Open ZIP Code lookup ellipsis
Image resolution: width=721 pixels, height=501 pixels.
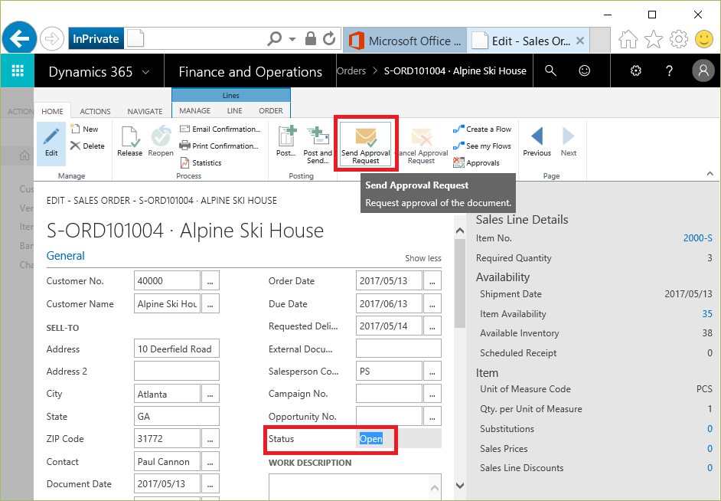coord(210,440)
